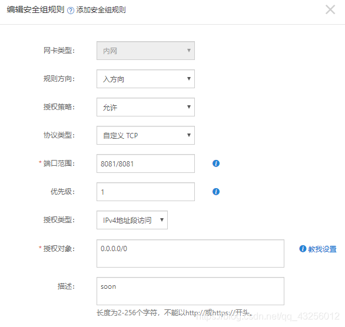Click the 优先级 label
Viewport: 345px width, 327px height.
click(x=63, y=191)
